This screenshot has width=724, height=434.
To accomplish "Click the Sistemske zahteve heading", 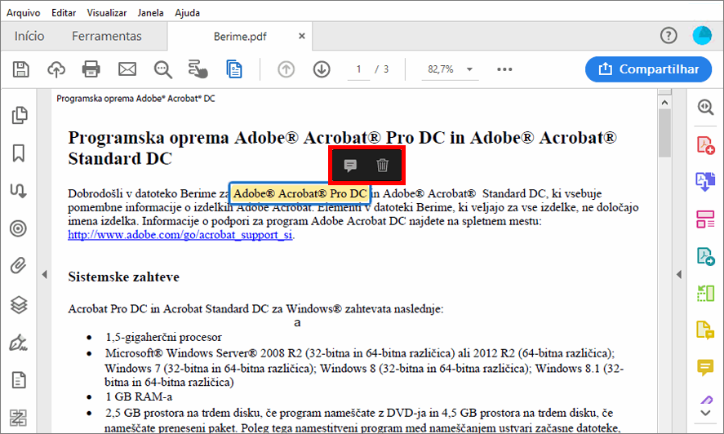I will (x=124, y=277).
